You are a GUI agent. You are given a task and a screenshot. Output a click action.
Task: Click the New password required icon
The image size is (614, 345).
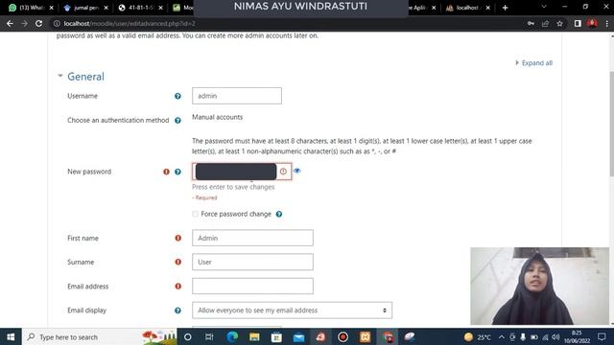pos(166,172)
